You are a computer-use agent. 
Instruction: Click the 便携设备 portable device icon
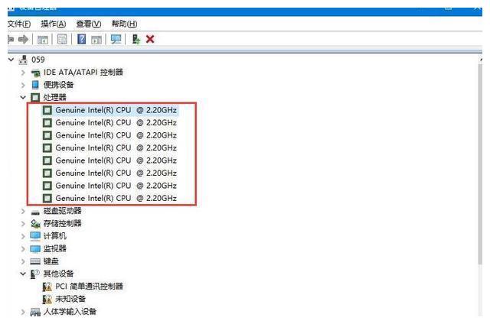point(35,85)
